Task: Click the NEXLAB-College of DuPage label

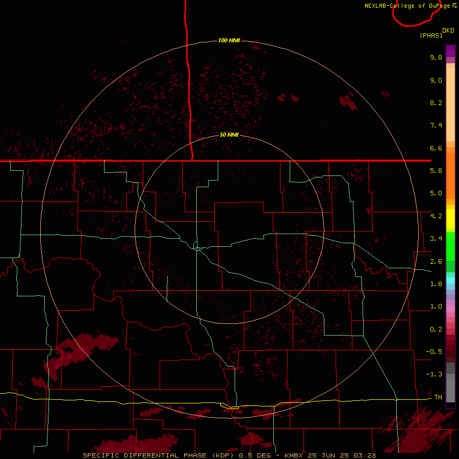Action: pyautogui.click(x=407, y=6)
